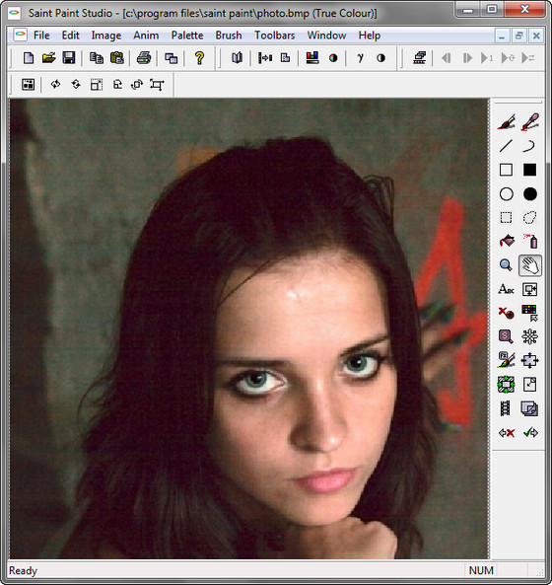The height and width of the screenshot is (585, 552).
Task: Open the Palette menu
Action: pyautogui.click(x=187, y=36)
